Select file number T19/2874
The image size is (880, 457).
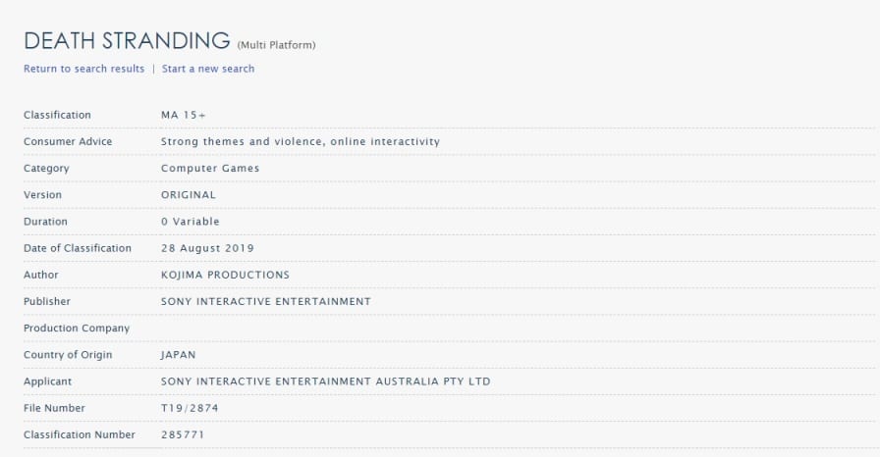(x=190, y=408)
